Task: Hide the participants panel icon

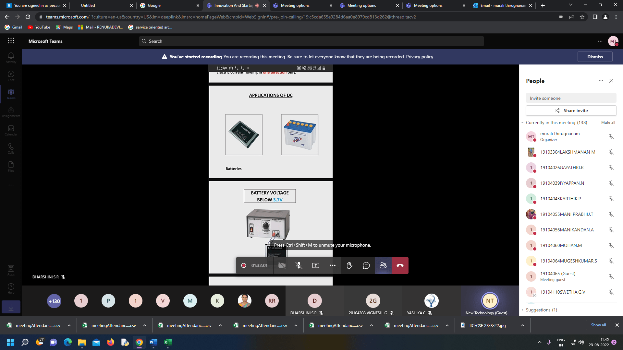Action: (383, 265)
